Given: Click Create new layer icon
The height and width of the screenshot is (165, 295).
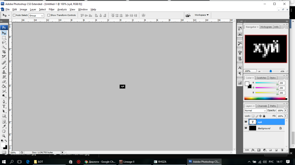Looking at the screenshot, I should point(276,150).
